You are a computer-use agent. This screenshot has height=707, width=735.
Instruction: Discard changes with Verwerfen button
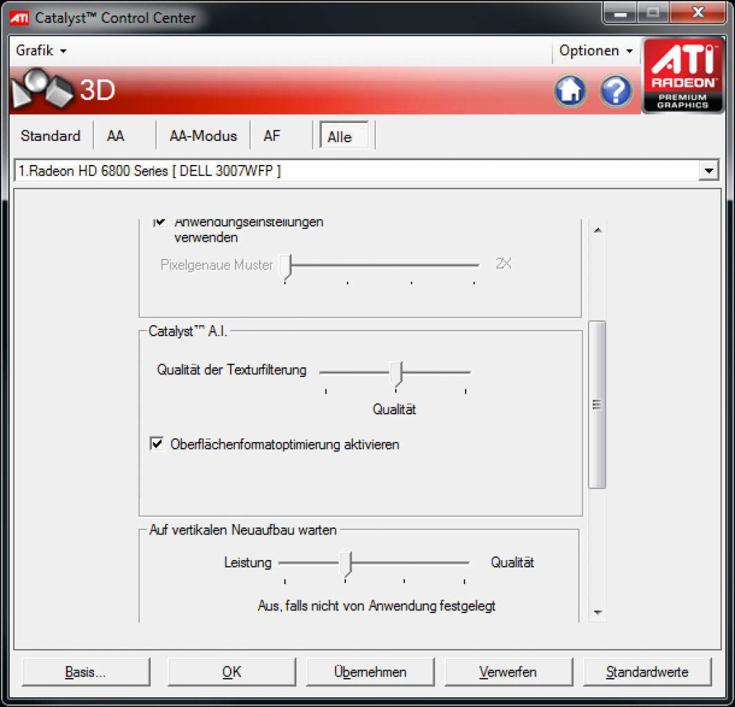click(508, 672)
